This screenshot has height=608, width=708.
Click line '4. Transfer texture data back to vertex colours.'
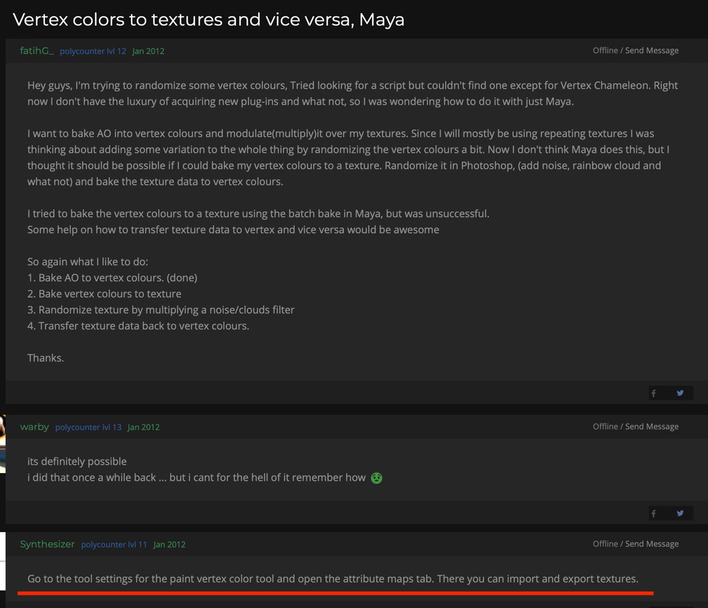138,326
